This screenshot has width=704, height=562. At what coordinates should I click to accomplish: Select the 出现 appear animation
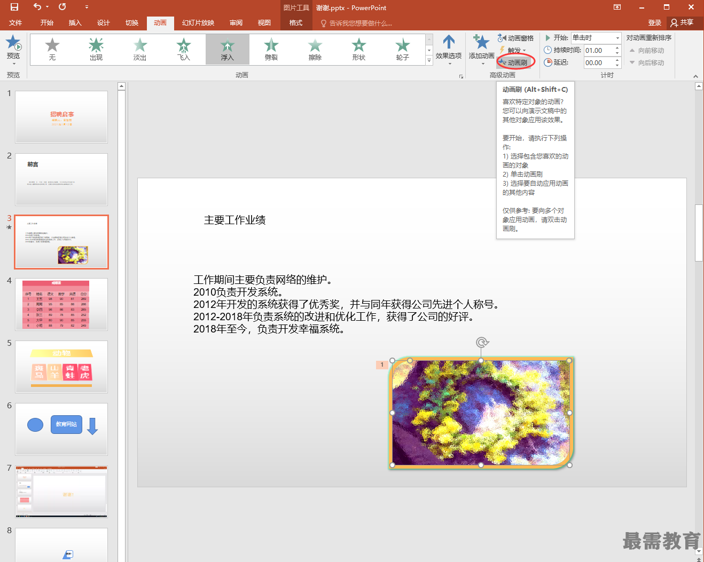96,50
